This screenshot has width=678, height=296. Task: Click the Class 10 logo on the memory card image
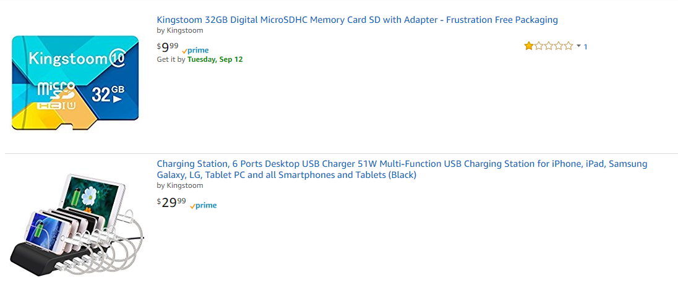click(118, 58)
